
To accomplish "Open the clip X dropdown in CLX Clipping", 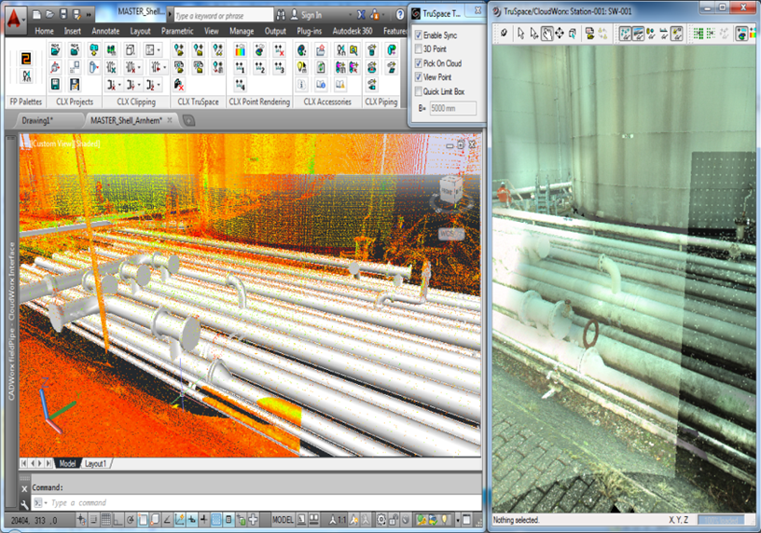I will coord(119,86).
